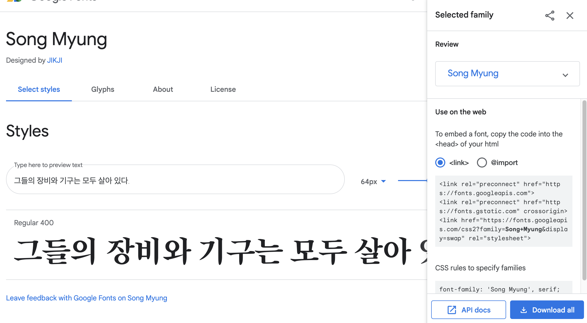Click the font-family CSS rule code
587x323 pixels.
tap(500, 289)
